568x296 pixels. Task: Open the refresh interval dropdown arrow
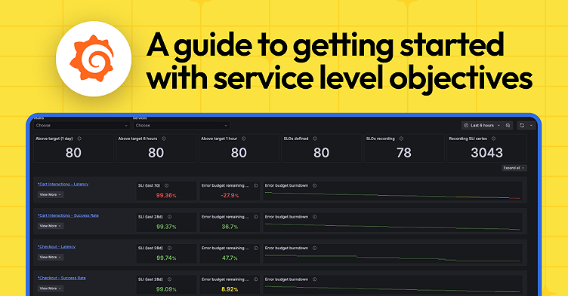click(x=531, y=126)
